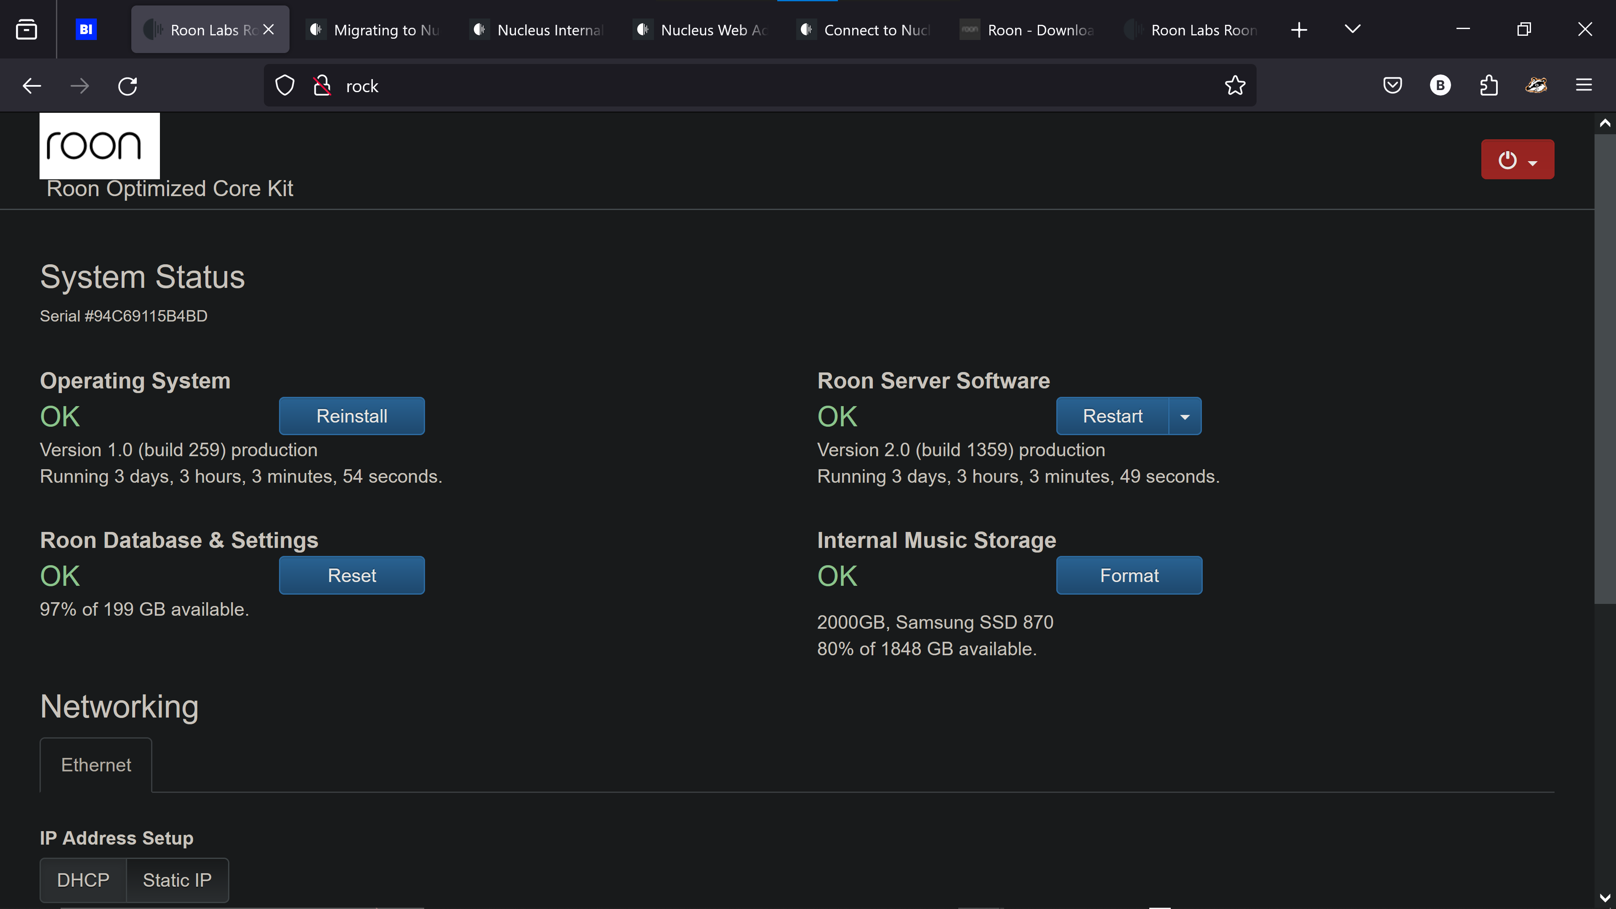Image resolution: width=1616 pixels, height=909 pixels.
Task: Click the Roon Server Software OK status
Action: (837, 417)
